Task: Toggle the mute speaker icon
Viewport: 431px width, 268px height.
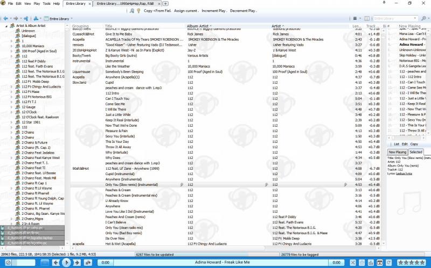Action: [x=8, y=263]
